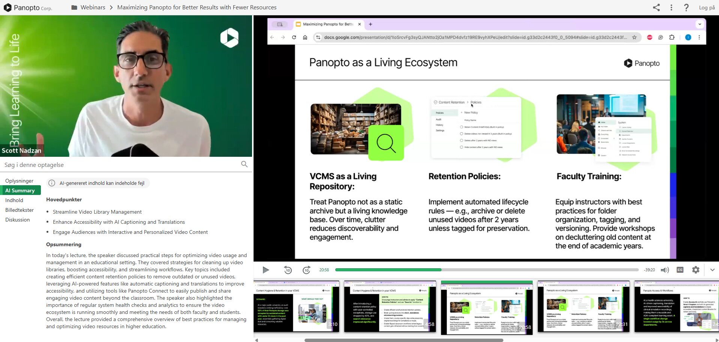Toggle closed captions with the CC button
Screen dimensions: 719x342
coord(680,270)
